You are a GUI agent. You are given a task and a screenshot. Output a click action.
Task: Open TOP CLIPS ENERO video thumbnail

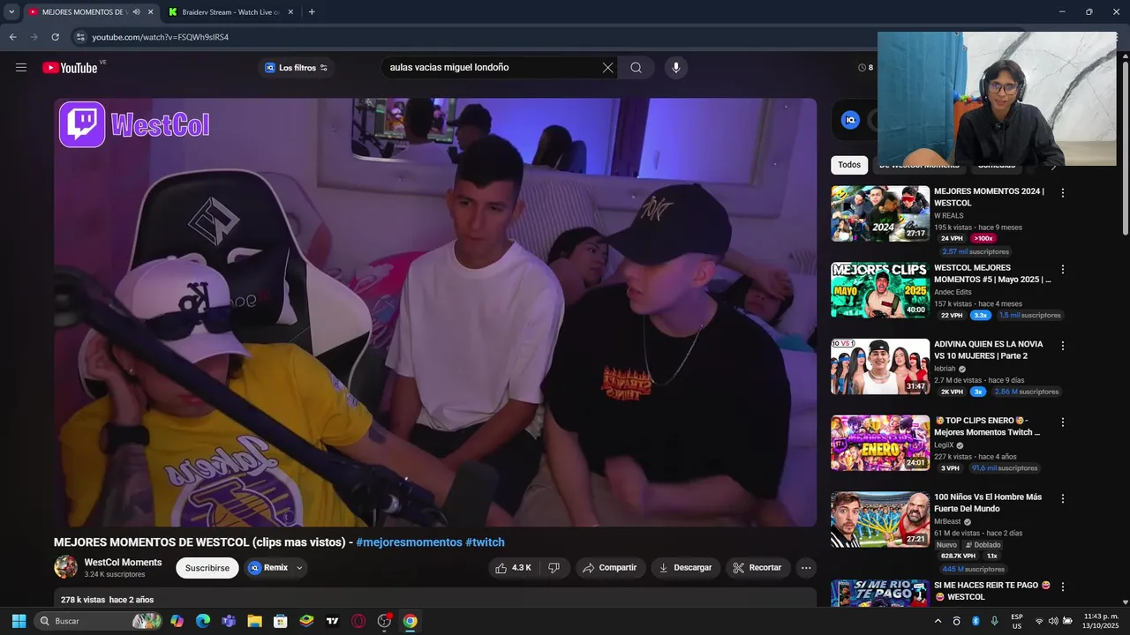point(880,443)
